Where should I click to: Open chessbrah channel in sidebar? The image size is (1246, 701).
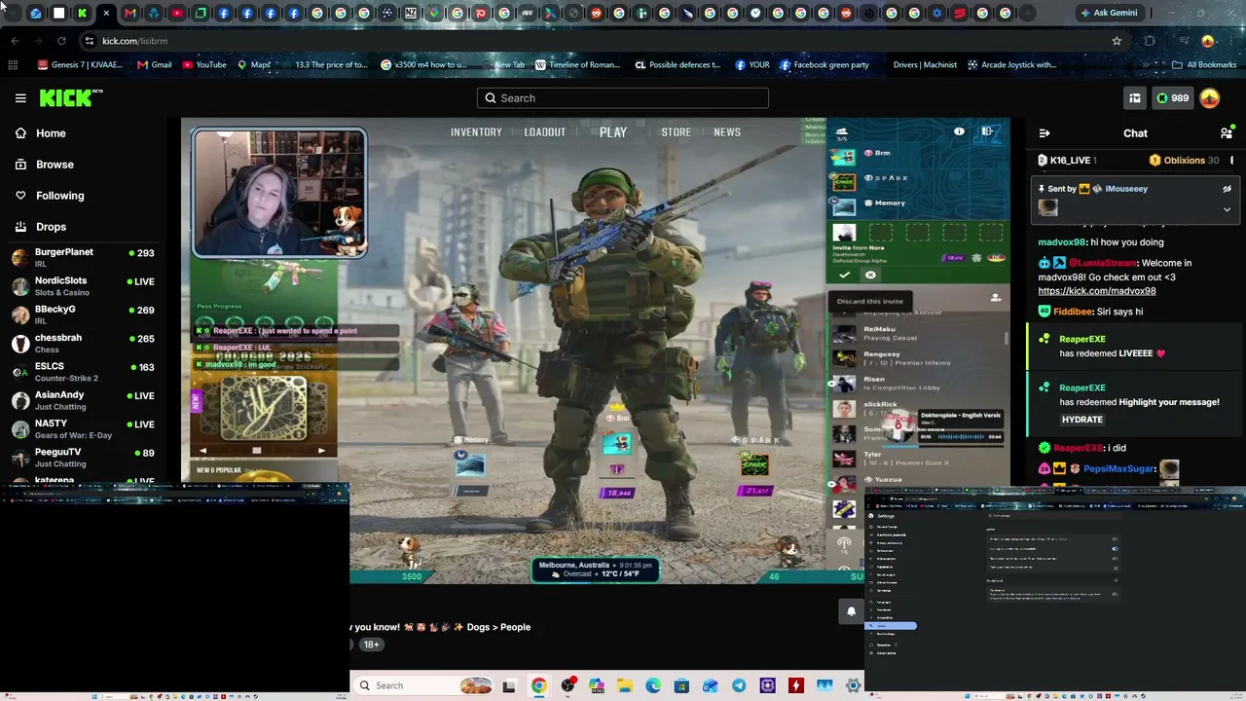click(83, 343)
